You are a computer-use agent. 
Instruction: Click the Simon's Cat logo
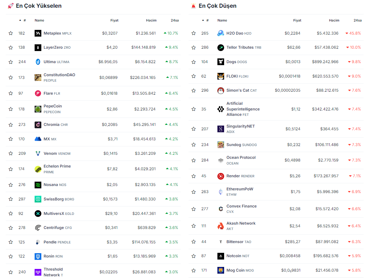point(220,91)
